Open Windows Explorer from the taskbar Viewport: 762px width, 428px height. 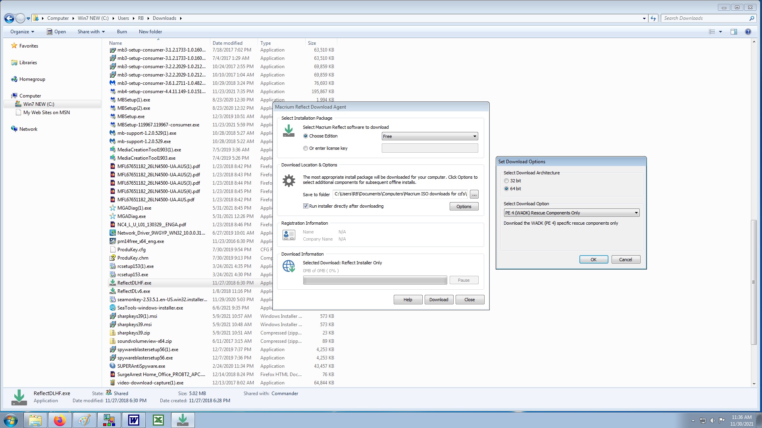[x=35, y=420]
